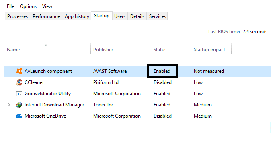Sort by the Name column header
Screen dimensions: 273x148
(x=13, y=50)
